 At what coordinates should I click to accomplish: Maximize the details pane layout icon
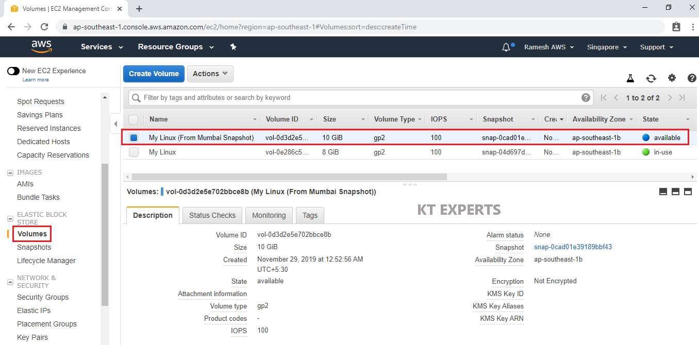coord(688,192)
